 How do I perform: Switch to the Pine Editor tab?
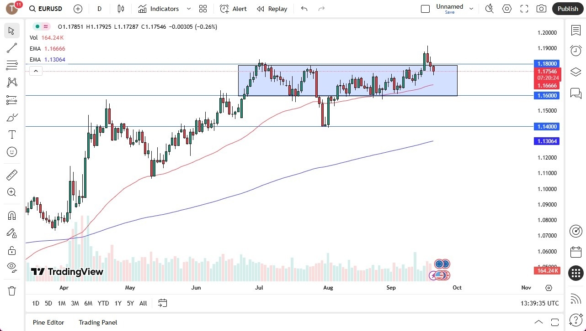coord(48,322)
